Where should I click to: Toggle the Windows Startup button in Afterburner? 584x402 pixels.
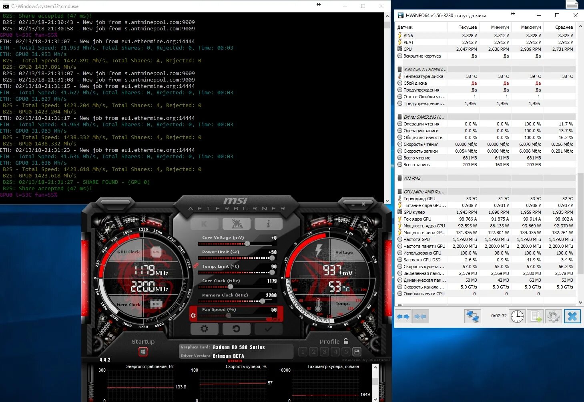click(143, 352)
